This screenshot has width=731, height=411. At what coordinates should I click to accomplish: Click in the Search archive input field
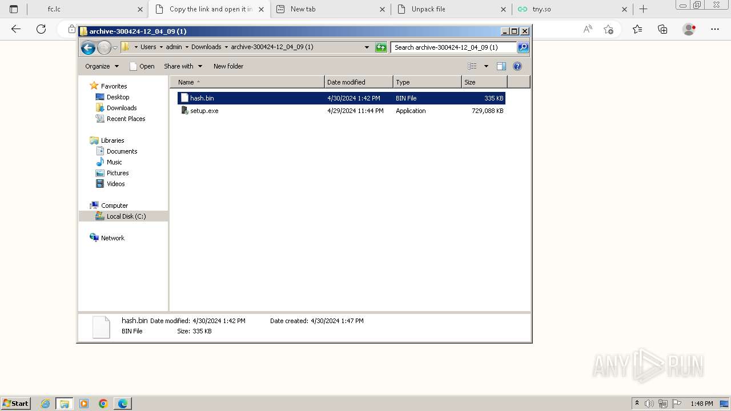click(454, 47)
